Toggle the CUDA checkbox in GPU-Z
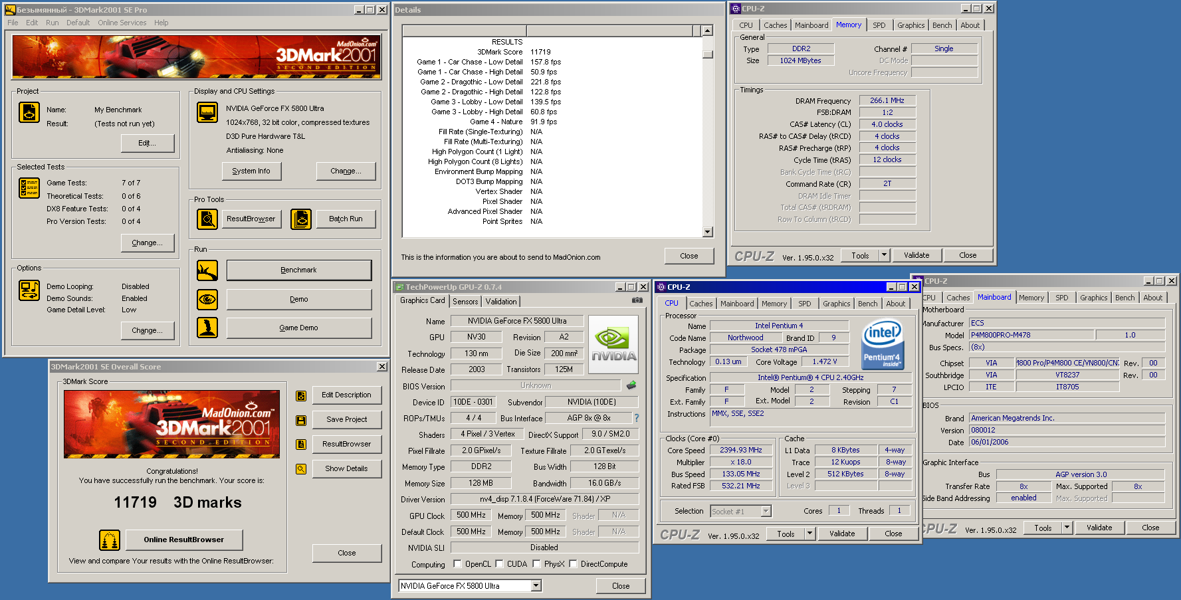Screen dimensions: 1181x600 point(499,564)
